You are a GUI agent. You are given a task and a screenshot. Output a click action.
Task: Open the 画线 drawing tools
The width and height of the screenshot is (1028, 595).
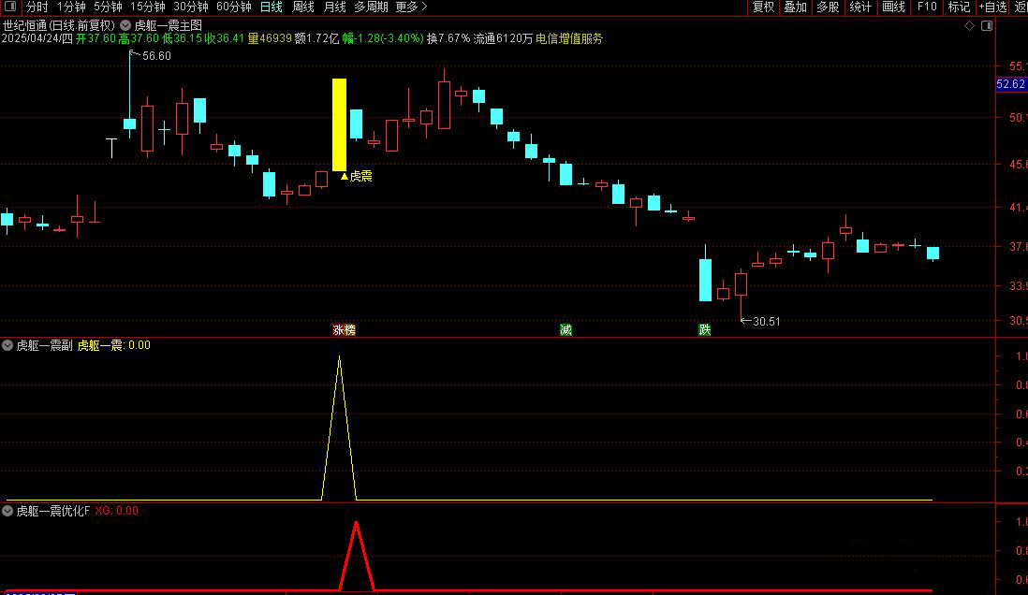[x=893, y=7]
